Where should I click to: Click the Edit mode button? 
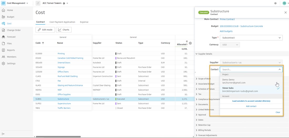click(45, 30)
